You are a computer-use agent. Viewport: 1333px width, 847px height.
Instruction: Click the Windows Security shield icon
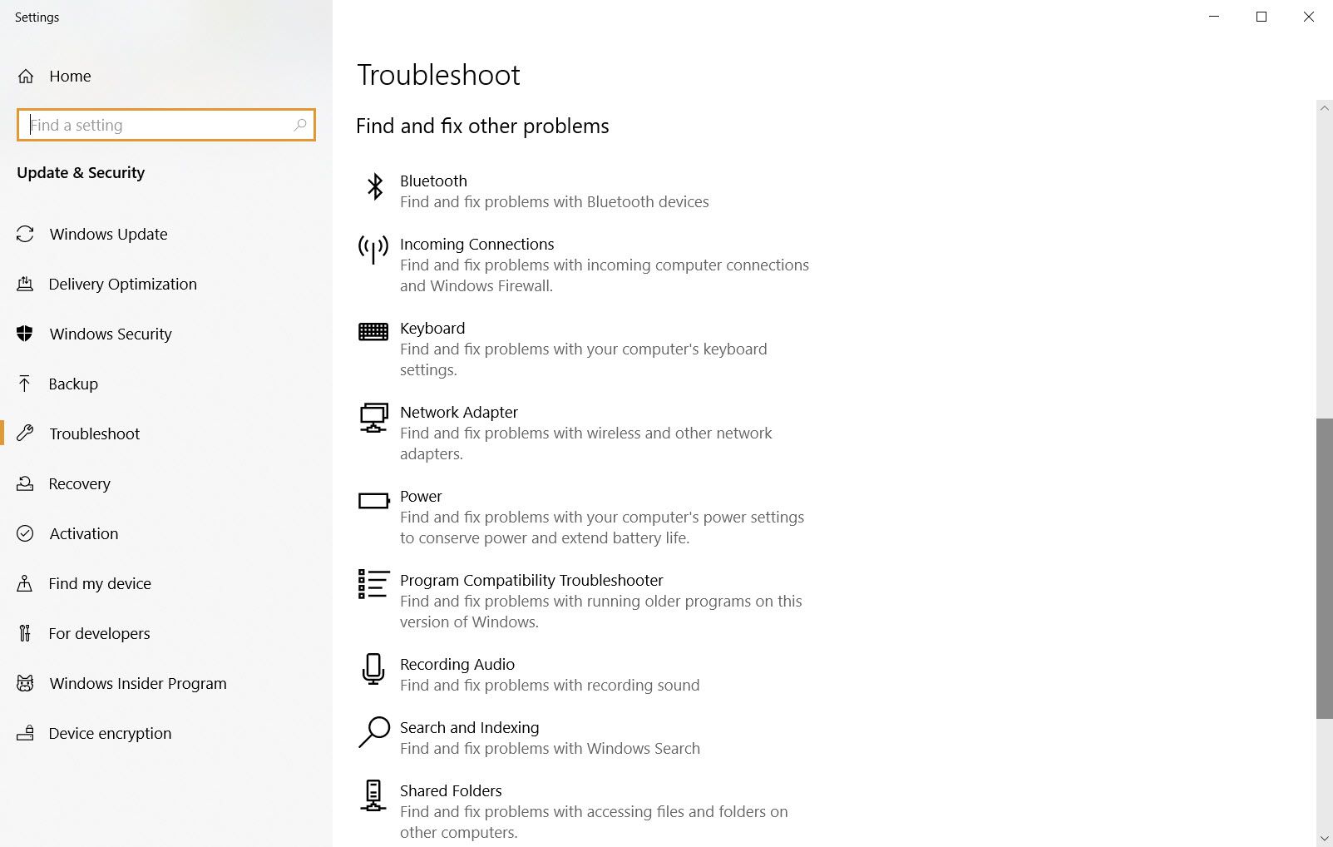[26, 334]
